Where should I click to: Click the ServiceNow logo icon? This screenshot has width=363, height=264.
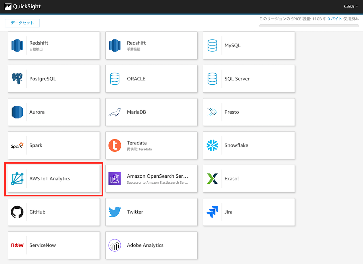(x=17, y=245)
